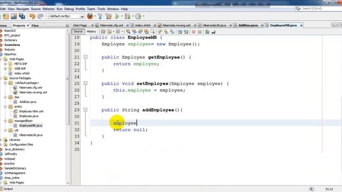Collapse the addEmployee method fold at line 29

point(85,110)
